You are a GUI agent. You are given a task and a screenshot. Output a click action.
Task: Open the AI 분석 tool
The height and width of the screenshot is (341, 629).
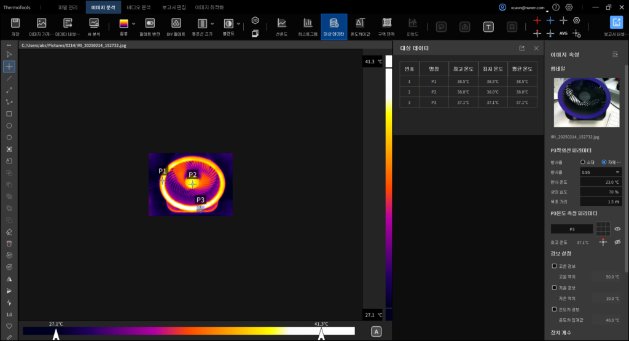click(x=94, y=23)
